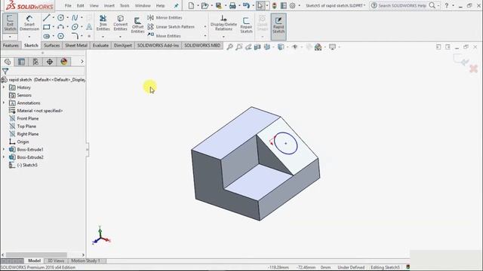The image size is (483, 271).
Task: Open the ConfigurationManager tab
Action: pyautogui.click(x=35, y=62)
